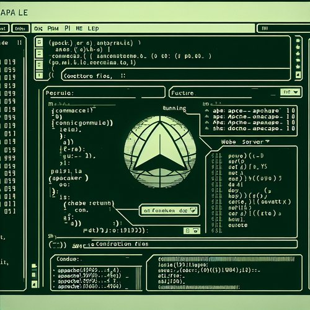Open the 'OK' menu
Image resolution: width=310 pixels, height=310 pixels.
point(38,29)
